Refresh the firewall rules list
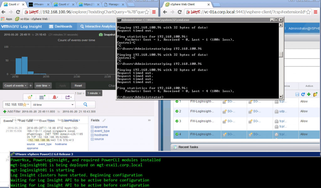This screenshot has width=321, height=188. pos(303,94)
